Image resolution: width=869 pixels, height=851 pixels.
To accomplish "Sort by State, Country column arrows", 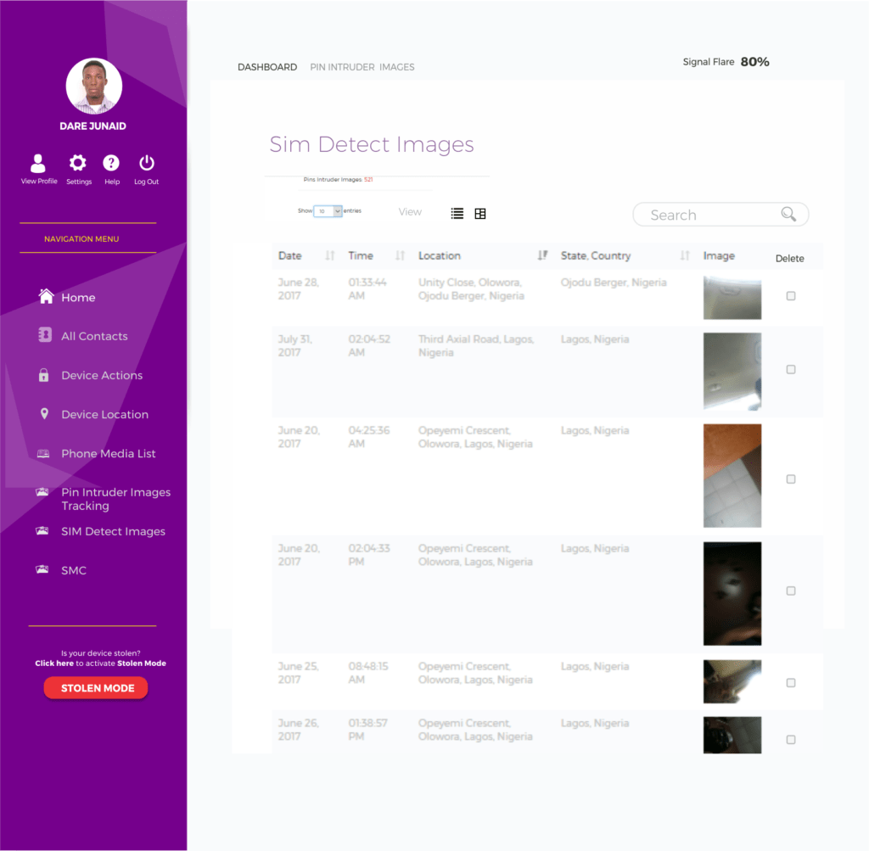I will pyautogui.click(x=684, y=255).
